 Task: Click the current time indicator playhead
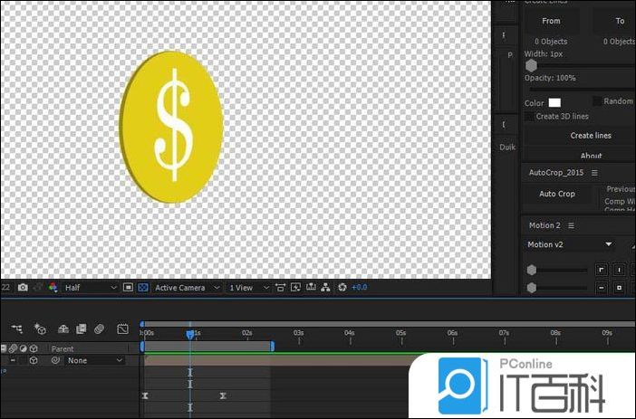(190, 334)
